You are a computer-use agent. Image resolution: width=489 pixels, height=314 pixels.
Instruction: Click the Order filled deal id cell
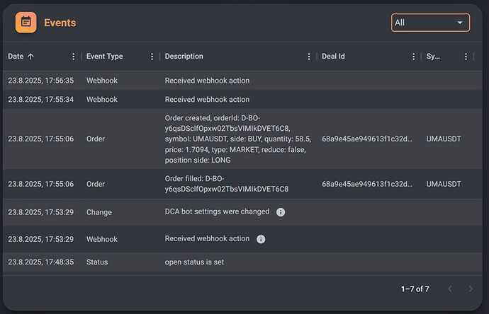coord(366,184)
